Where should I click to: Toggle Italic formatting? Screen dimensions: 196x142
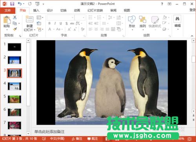55,23
